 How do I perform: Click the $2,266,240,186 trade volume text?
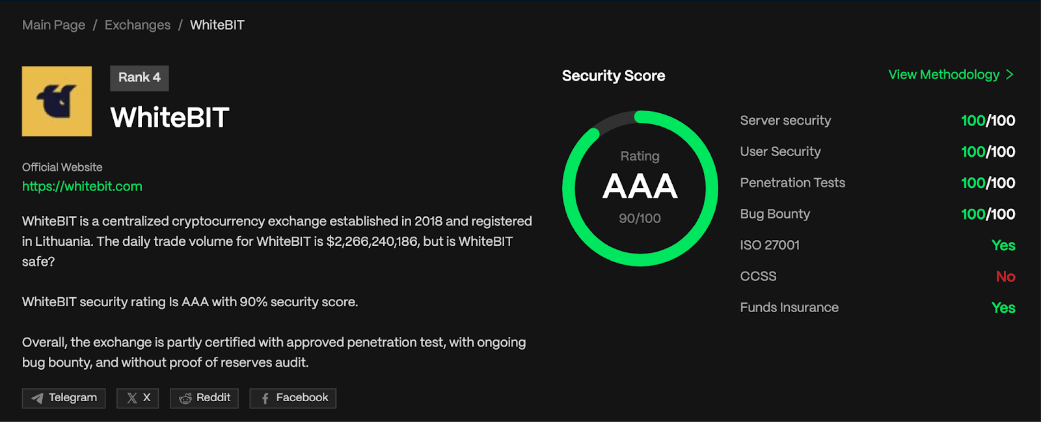[x=372, y=241]
